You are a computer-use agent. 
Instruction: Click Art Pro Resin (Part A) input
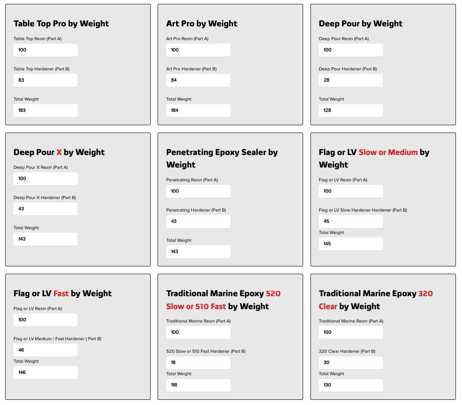pyautogui.click(x=198, y=50)
